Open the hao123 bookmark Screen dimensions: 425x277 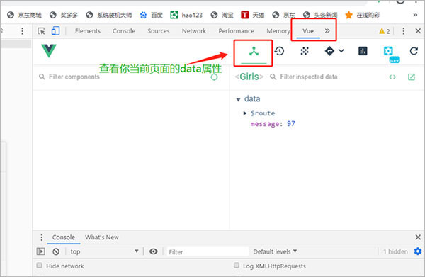coord(186,15)
